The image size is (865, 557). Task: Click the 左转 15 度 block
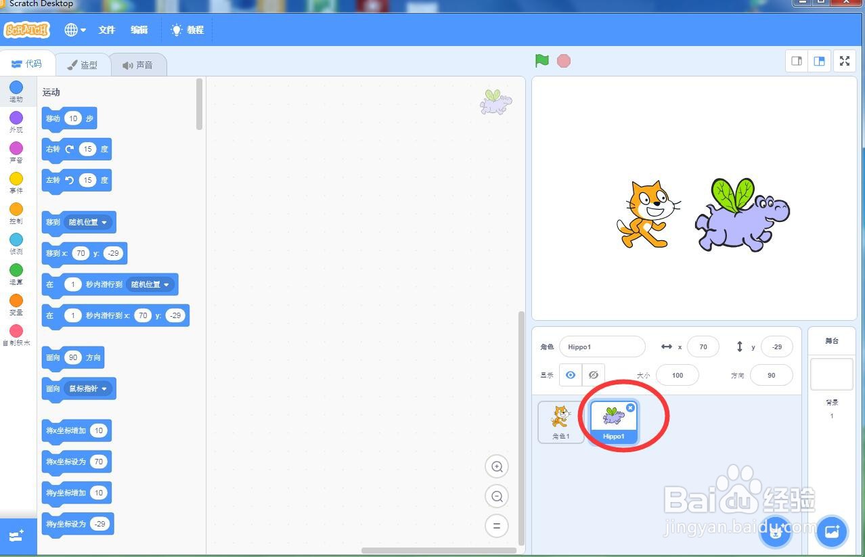tap(76, 181)
